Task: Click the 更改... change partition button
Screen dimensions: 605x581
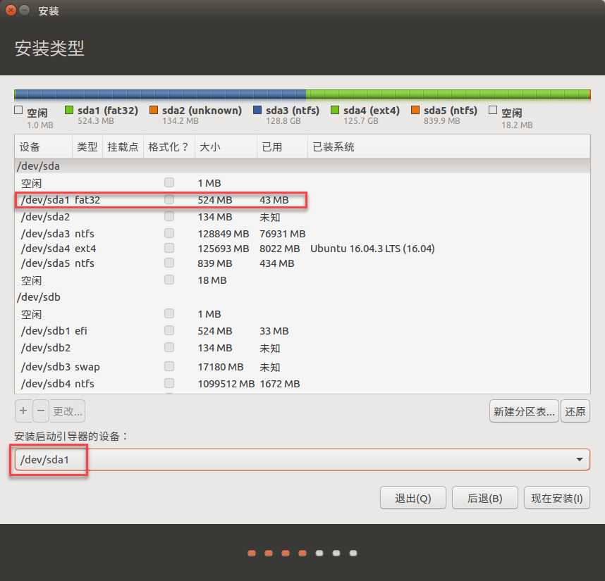Action: [x=68, y=411]
